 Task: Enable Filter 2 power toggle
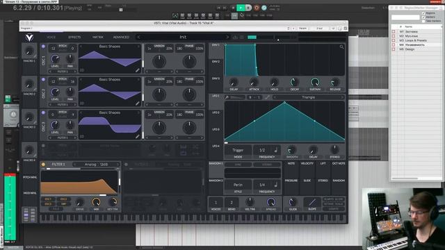tap(126, 164)
